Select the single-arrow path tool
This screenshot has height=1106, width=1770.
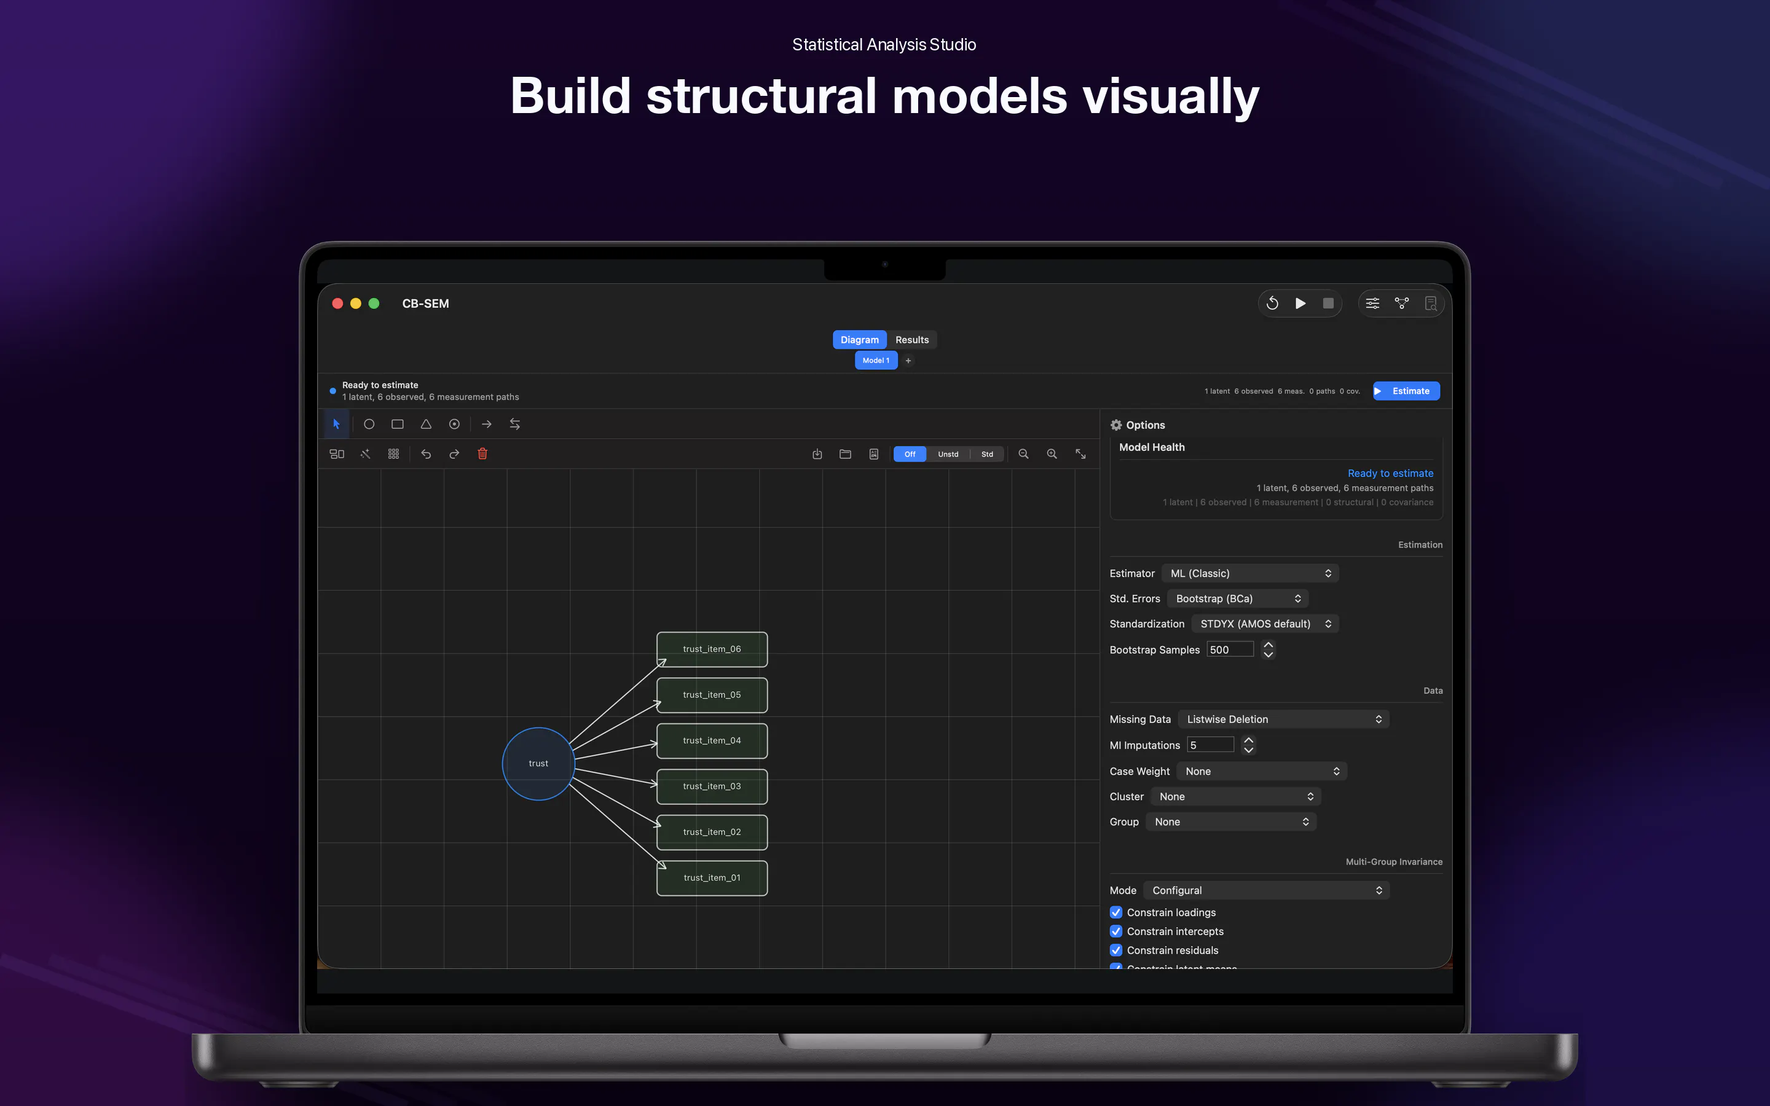(486, 424)
